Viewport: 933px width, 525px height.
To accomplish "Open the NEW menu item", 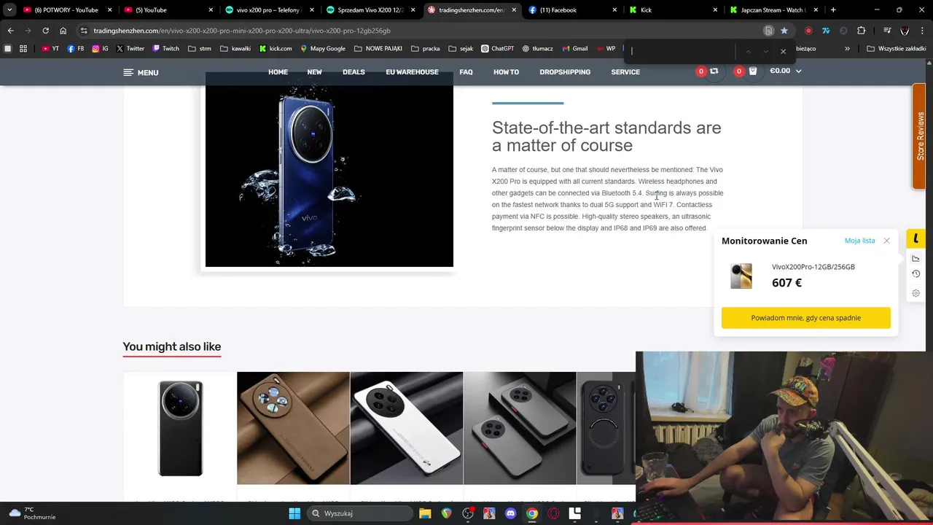I will pyautogui.click(x=314, y=72).
